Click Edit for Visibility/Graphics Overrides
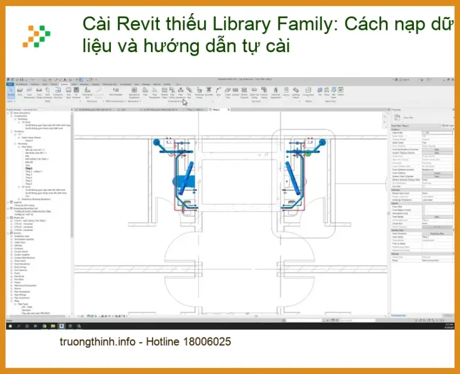The image size is (460, 374). (x=437, y=150)
